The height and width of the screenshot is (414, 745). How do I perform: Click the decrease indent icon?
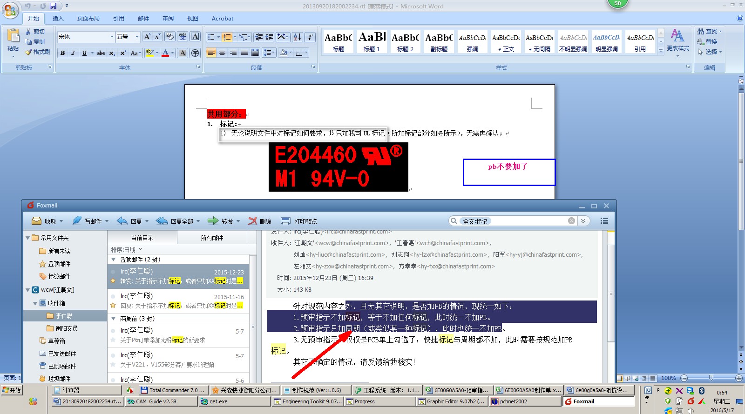tap(259, 37)
